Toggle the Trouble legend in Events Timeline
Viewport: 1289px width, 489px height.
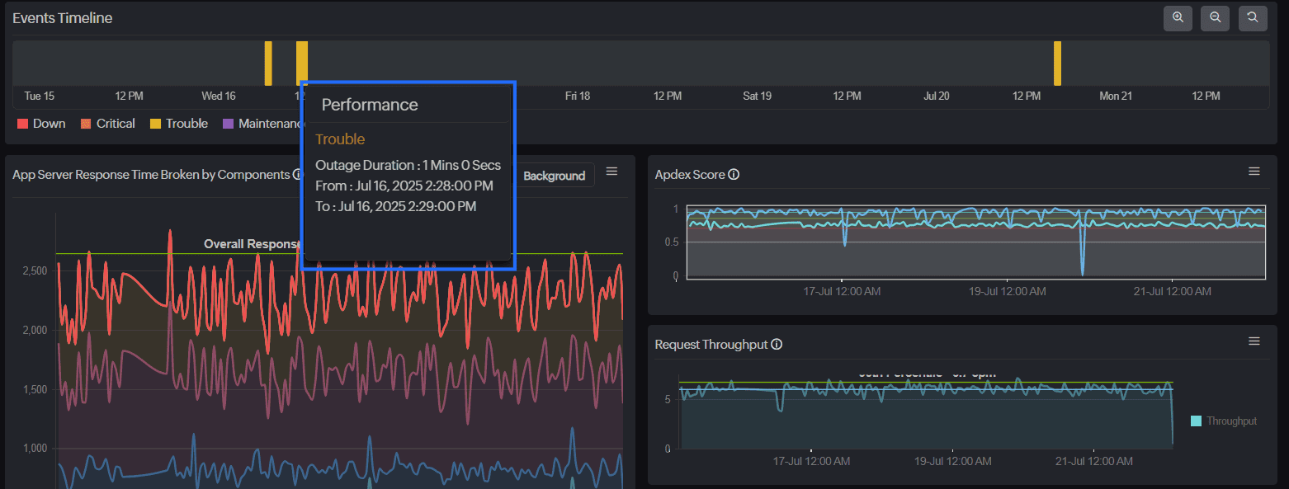click(178, 124)
